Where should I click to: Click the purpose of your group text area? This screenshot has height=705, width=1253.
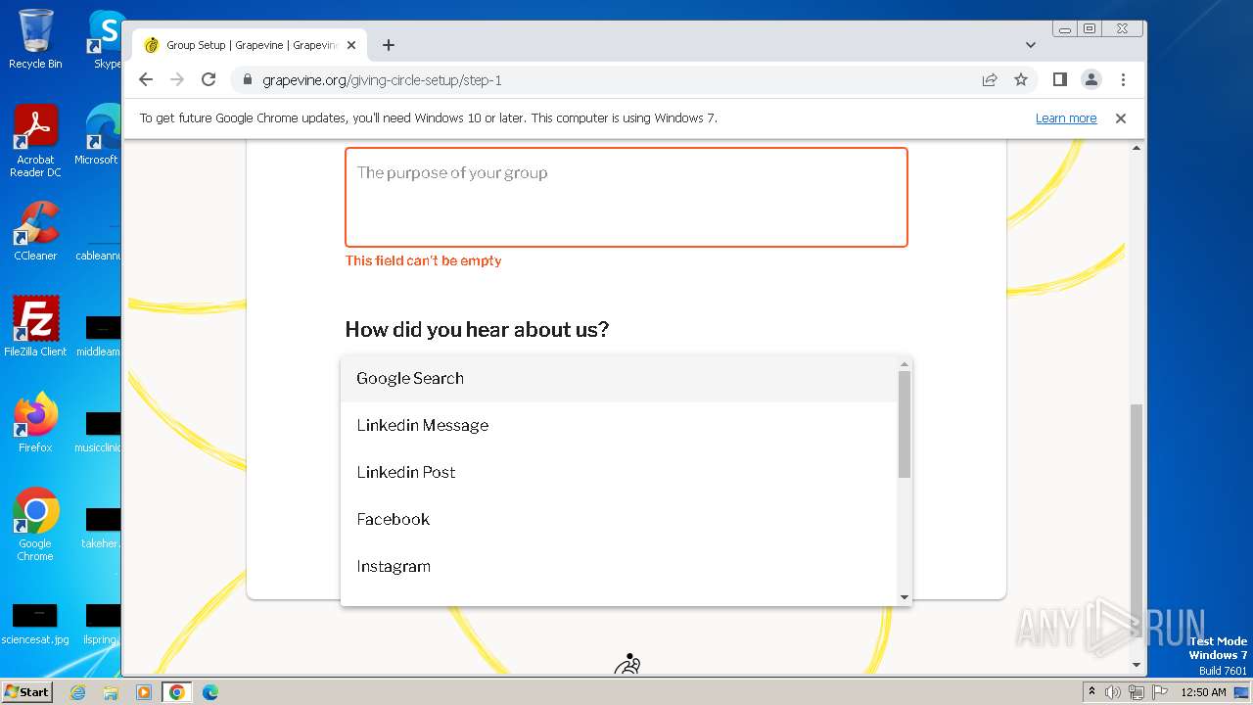(626, 197)
